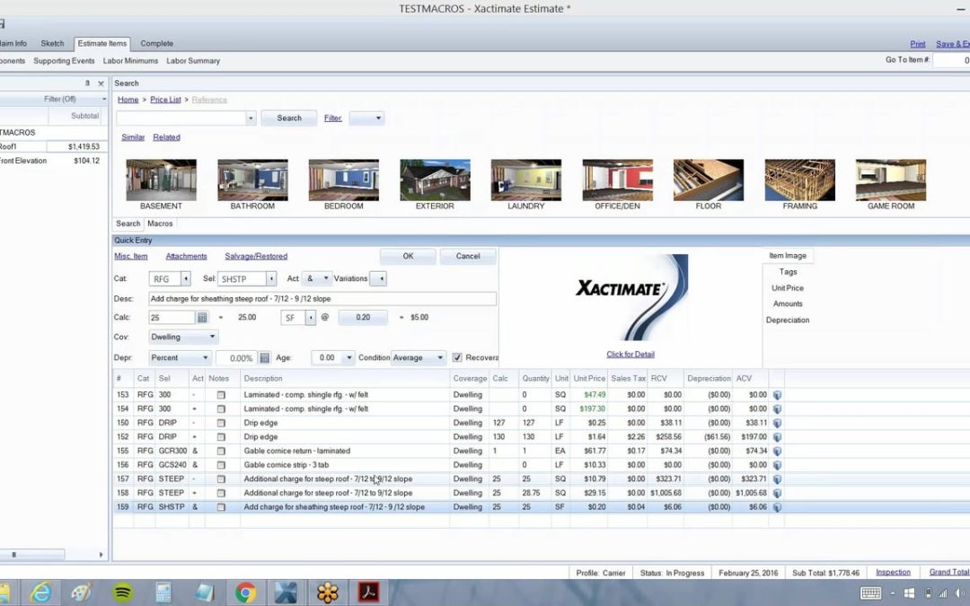
Task: Open the notes icon for item 158
Action: tap(221, 493)
